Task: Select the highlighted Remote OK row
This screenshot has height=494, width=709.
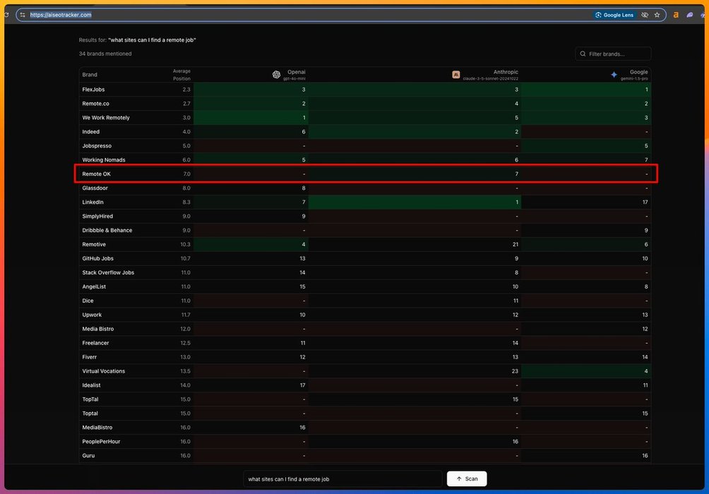Action: (x=97, y=174)
